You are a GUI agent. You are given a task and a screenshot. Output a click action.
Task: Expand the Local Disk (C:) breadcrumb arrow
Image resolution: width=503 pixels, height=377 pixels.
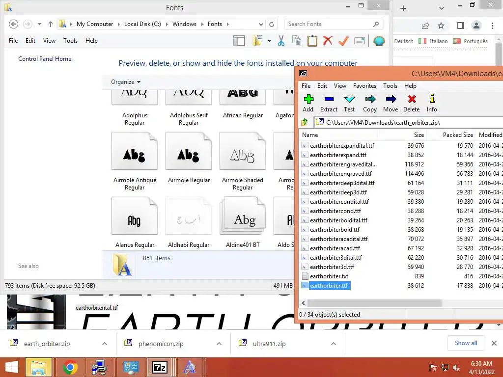click(x=167, y=25)
